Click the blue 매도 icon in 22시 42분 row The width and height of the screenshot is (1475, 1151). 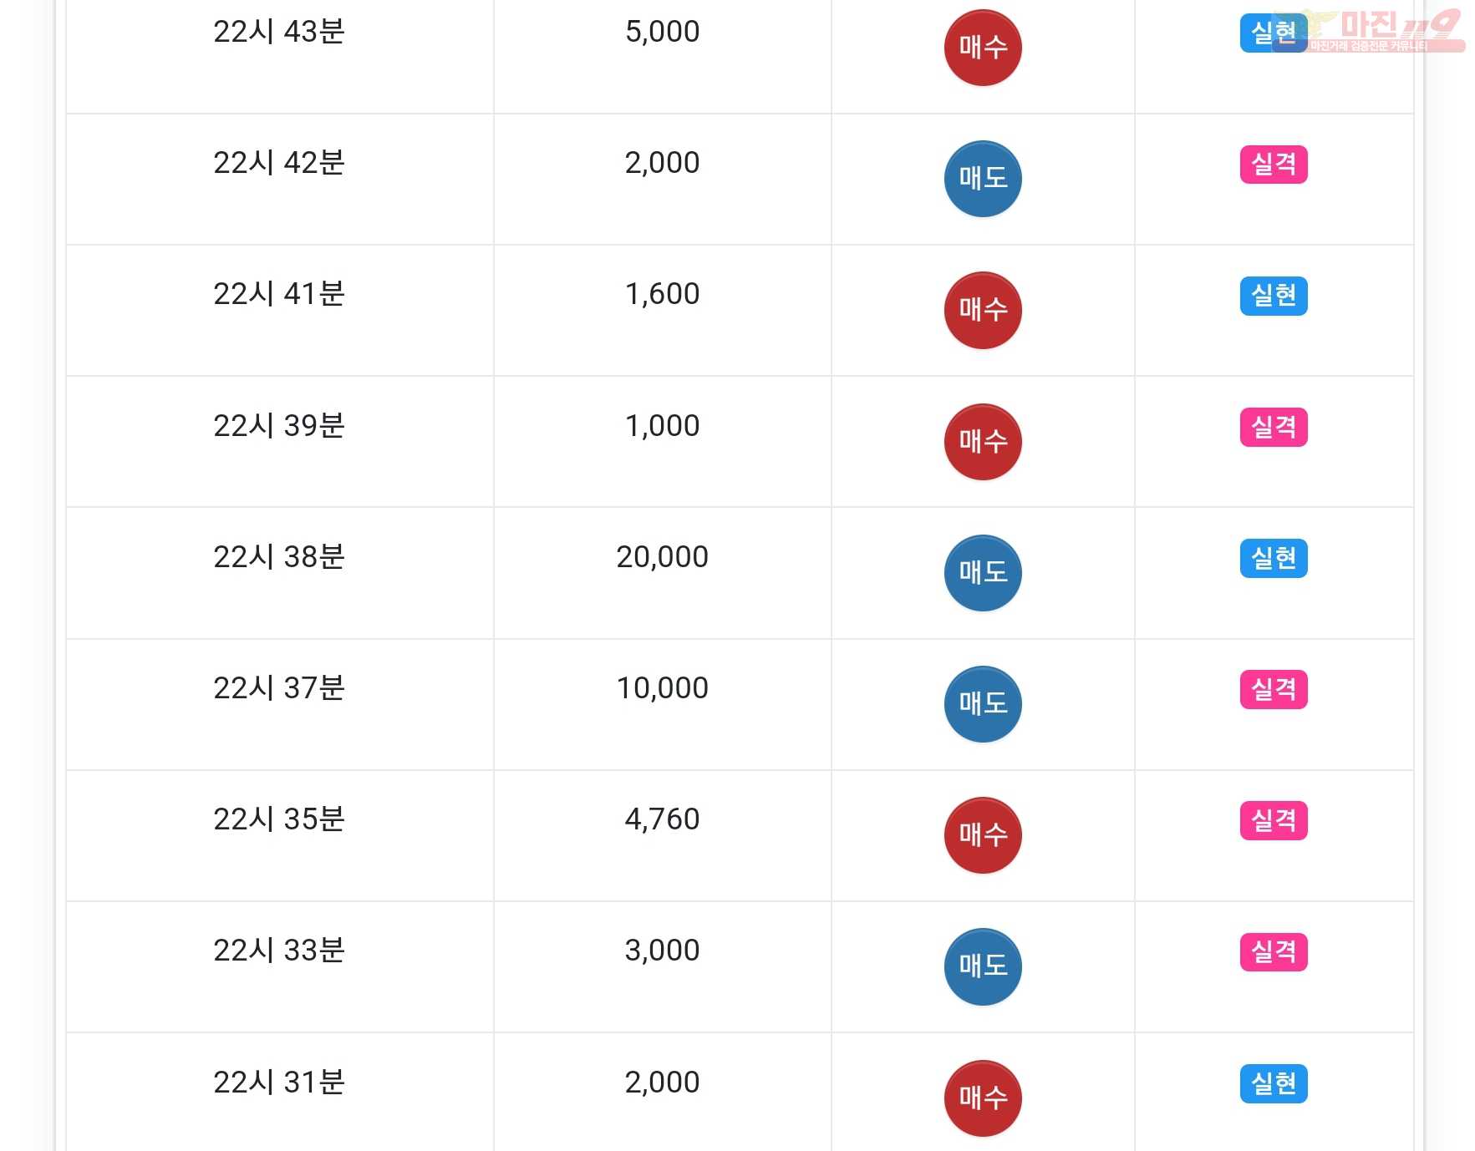point(983,179)
